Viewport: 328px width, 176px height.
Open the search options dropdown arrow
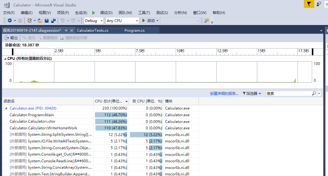pos(319,93)
